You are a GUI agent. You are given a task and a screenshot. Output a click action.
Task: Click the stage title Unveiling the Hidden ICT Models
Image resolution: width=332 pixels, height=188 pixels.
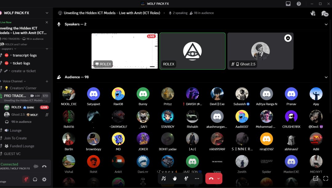tap(112, 13)
